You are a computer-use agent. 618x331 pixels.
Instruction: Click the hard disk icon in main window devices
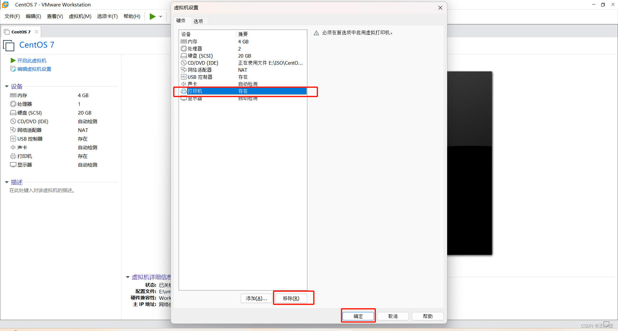[x=13, y=113]
